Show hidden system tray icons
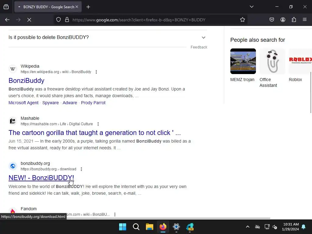Screen dimensions: 312x234 click(x=248, y=227)
